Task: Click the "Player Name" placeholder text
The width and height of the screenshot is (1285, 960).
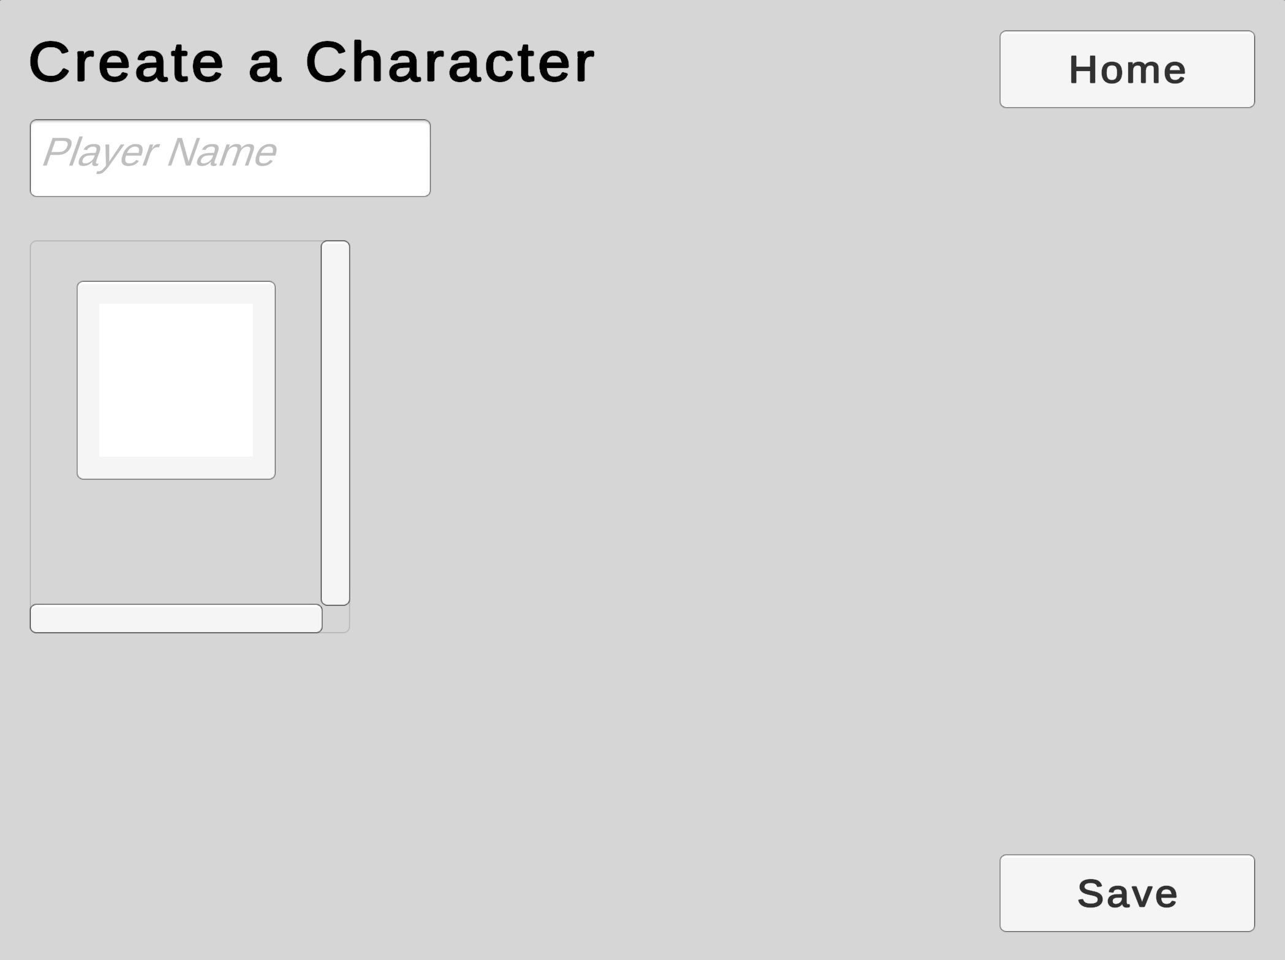Action: pyautogui.click(x=159, y=152)
